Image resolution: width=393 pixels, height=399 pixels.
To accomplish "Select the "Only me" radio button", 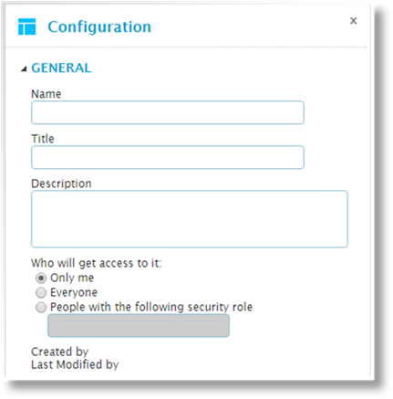I will (x=41, y=278).
